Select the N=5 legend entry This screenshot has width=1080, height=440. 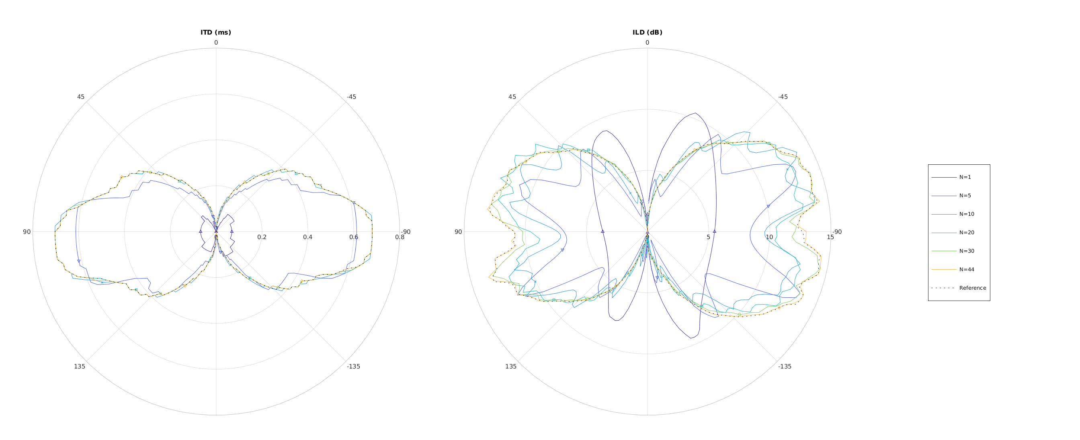(x=965, y=196)
